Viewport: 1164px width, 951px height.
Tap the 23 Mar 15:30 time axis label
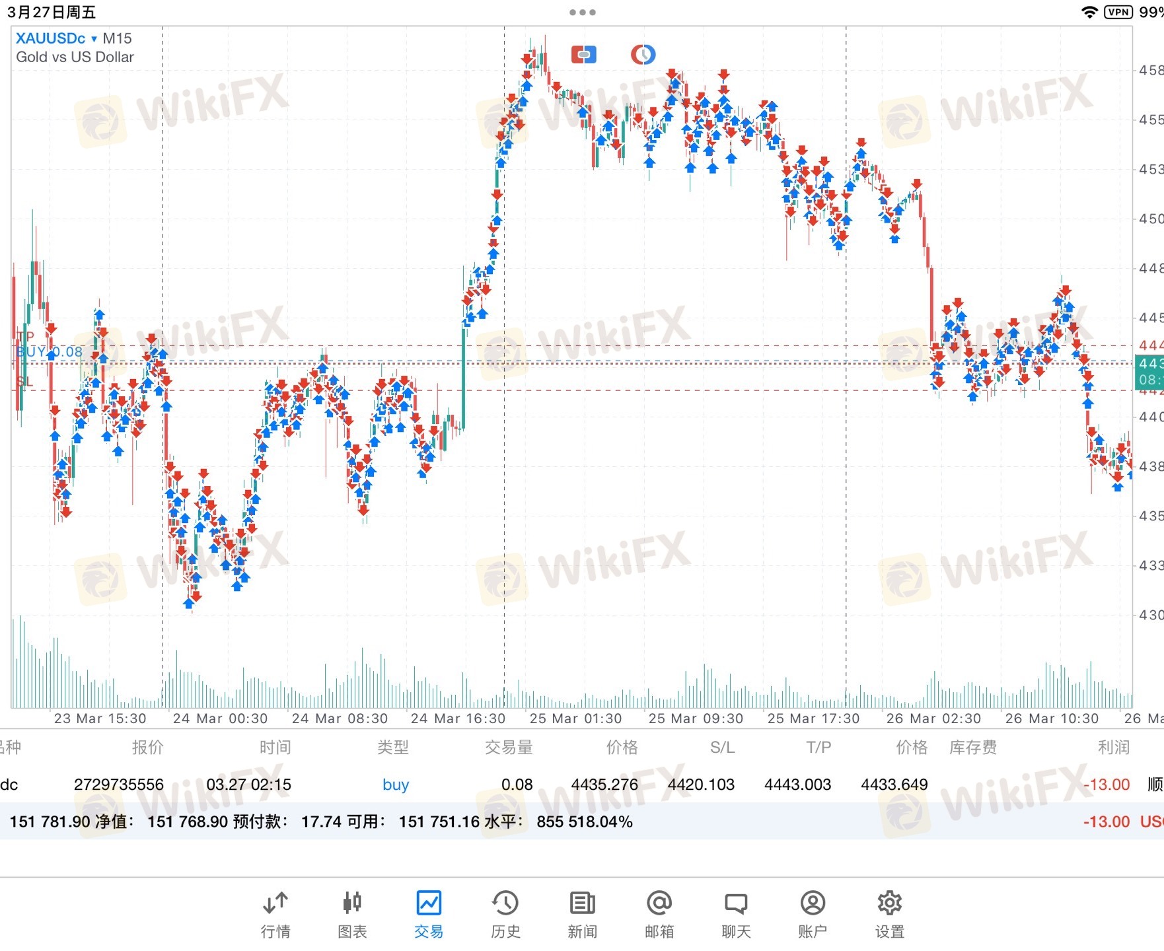(100, 719)
